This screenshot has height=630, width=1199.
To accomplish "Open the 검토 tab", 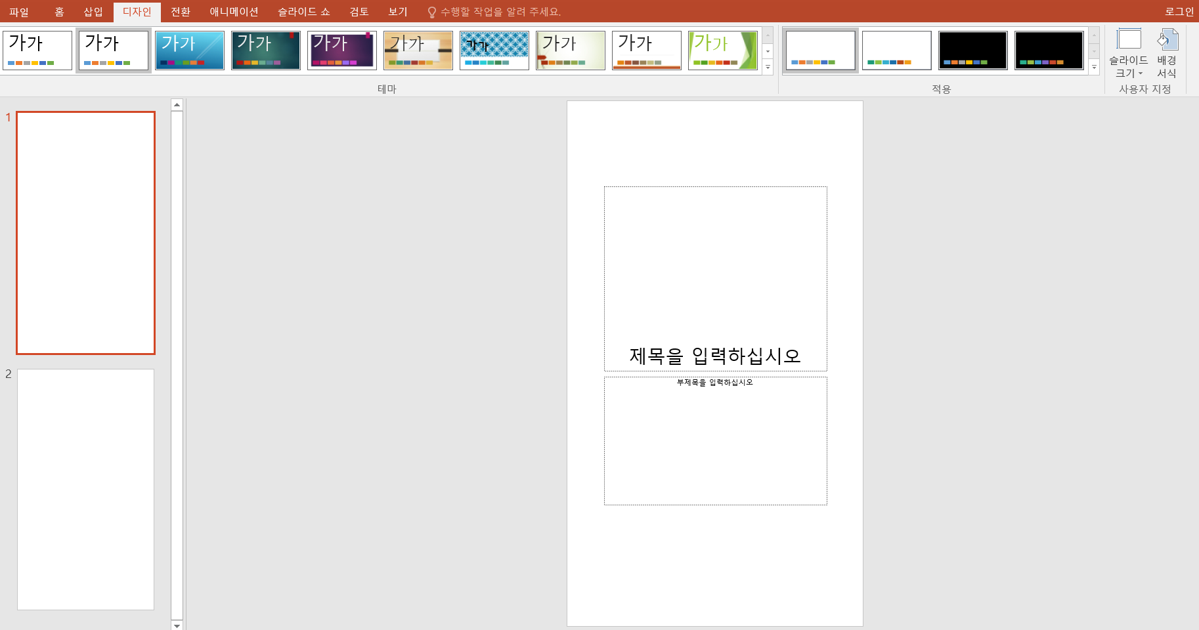I will [x=359, y=12].
